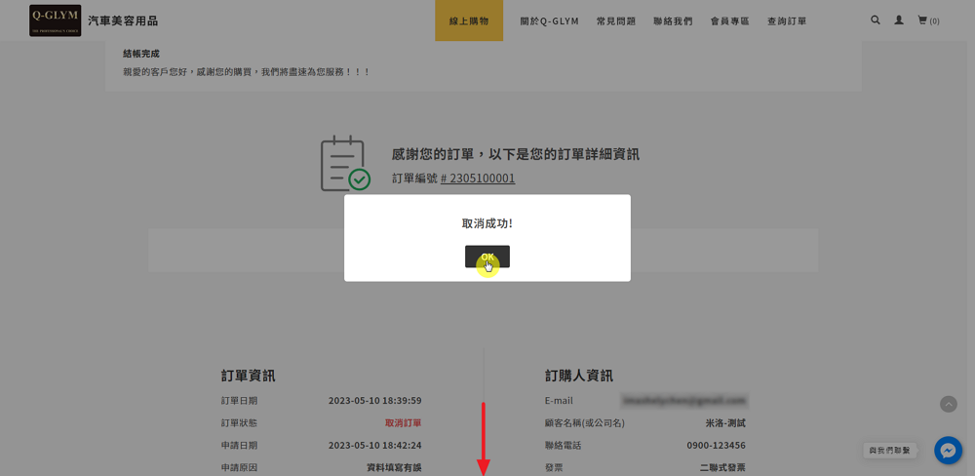975x476 pixels.
Task: Select the 線上購物 menu item
Action: coord(469,20)
